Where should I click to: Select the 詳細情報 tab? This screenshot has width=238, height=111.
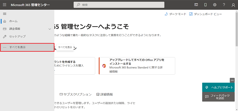click(105, 94)
